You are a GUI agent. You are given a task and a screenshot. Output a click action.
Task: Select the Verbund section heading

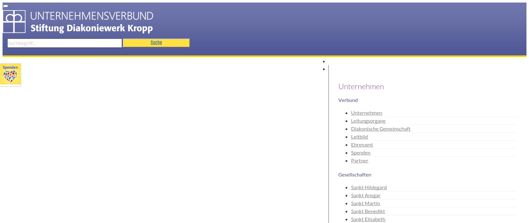point(348,100)
